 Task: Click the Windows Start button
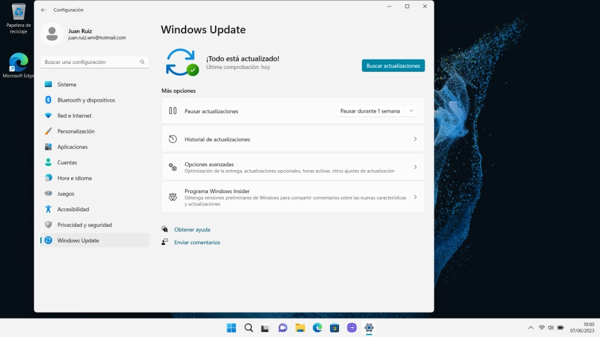[x=231, y=328]
